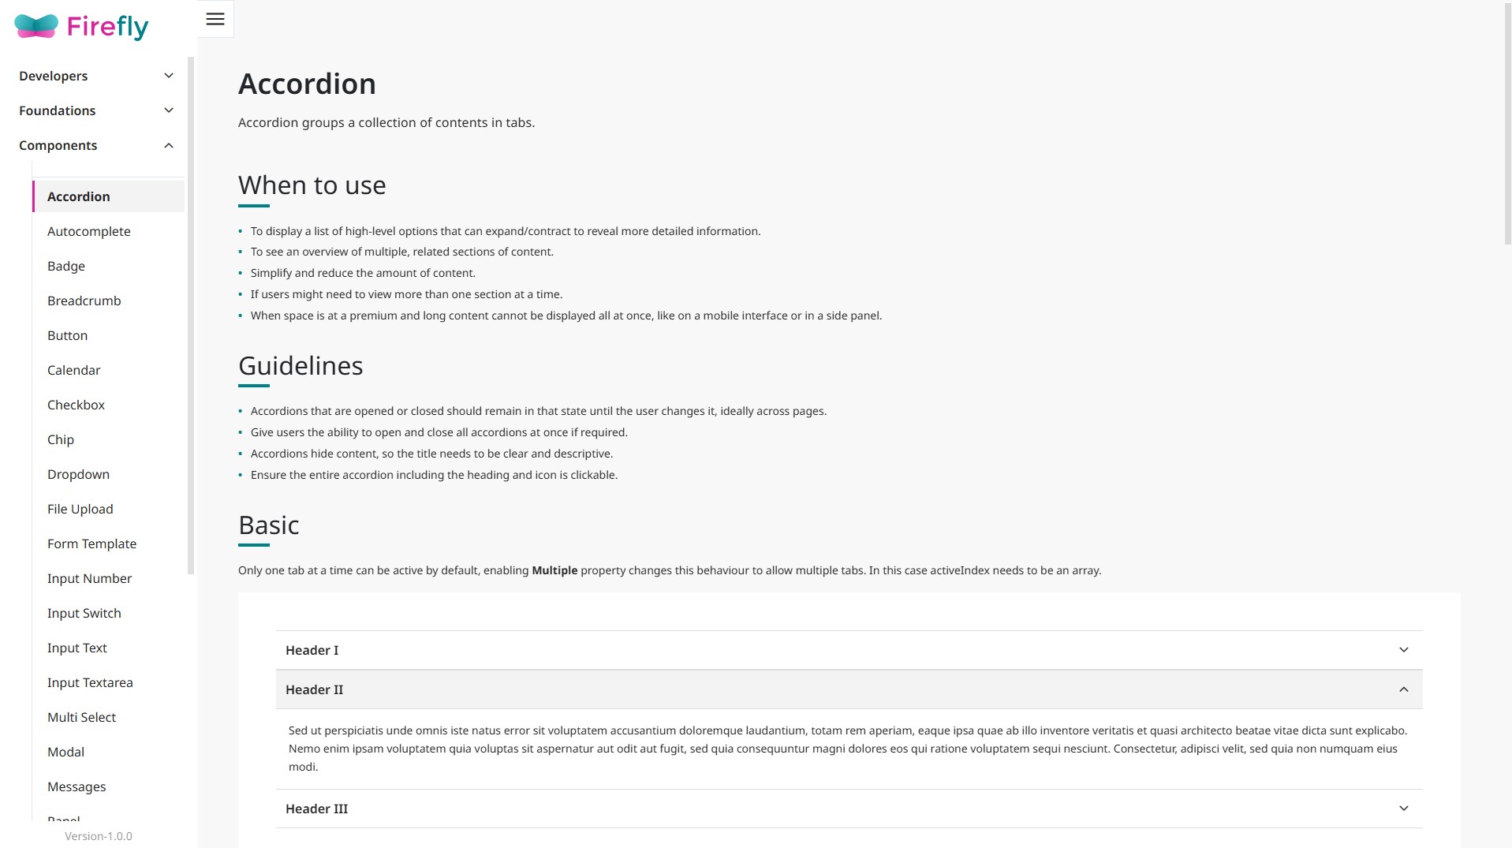The image size is (1512, 848).
Task: Click the Firefly butterfly logo
Action: pos(36,26)
